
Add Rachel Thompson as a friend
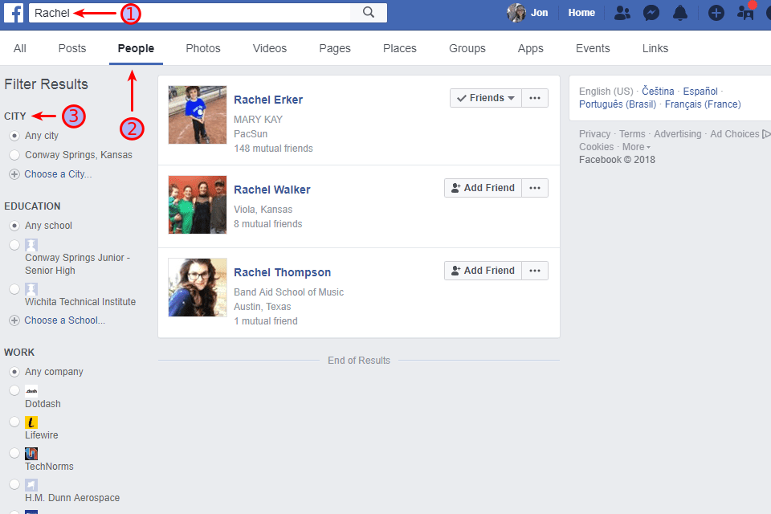pyautogui.click(x=483, y=271)
